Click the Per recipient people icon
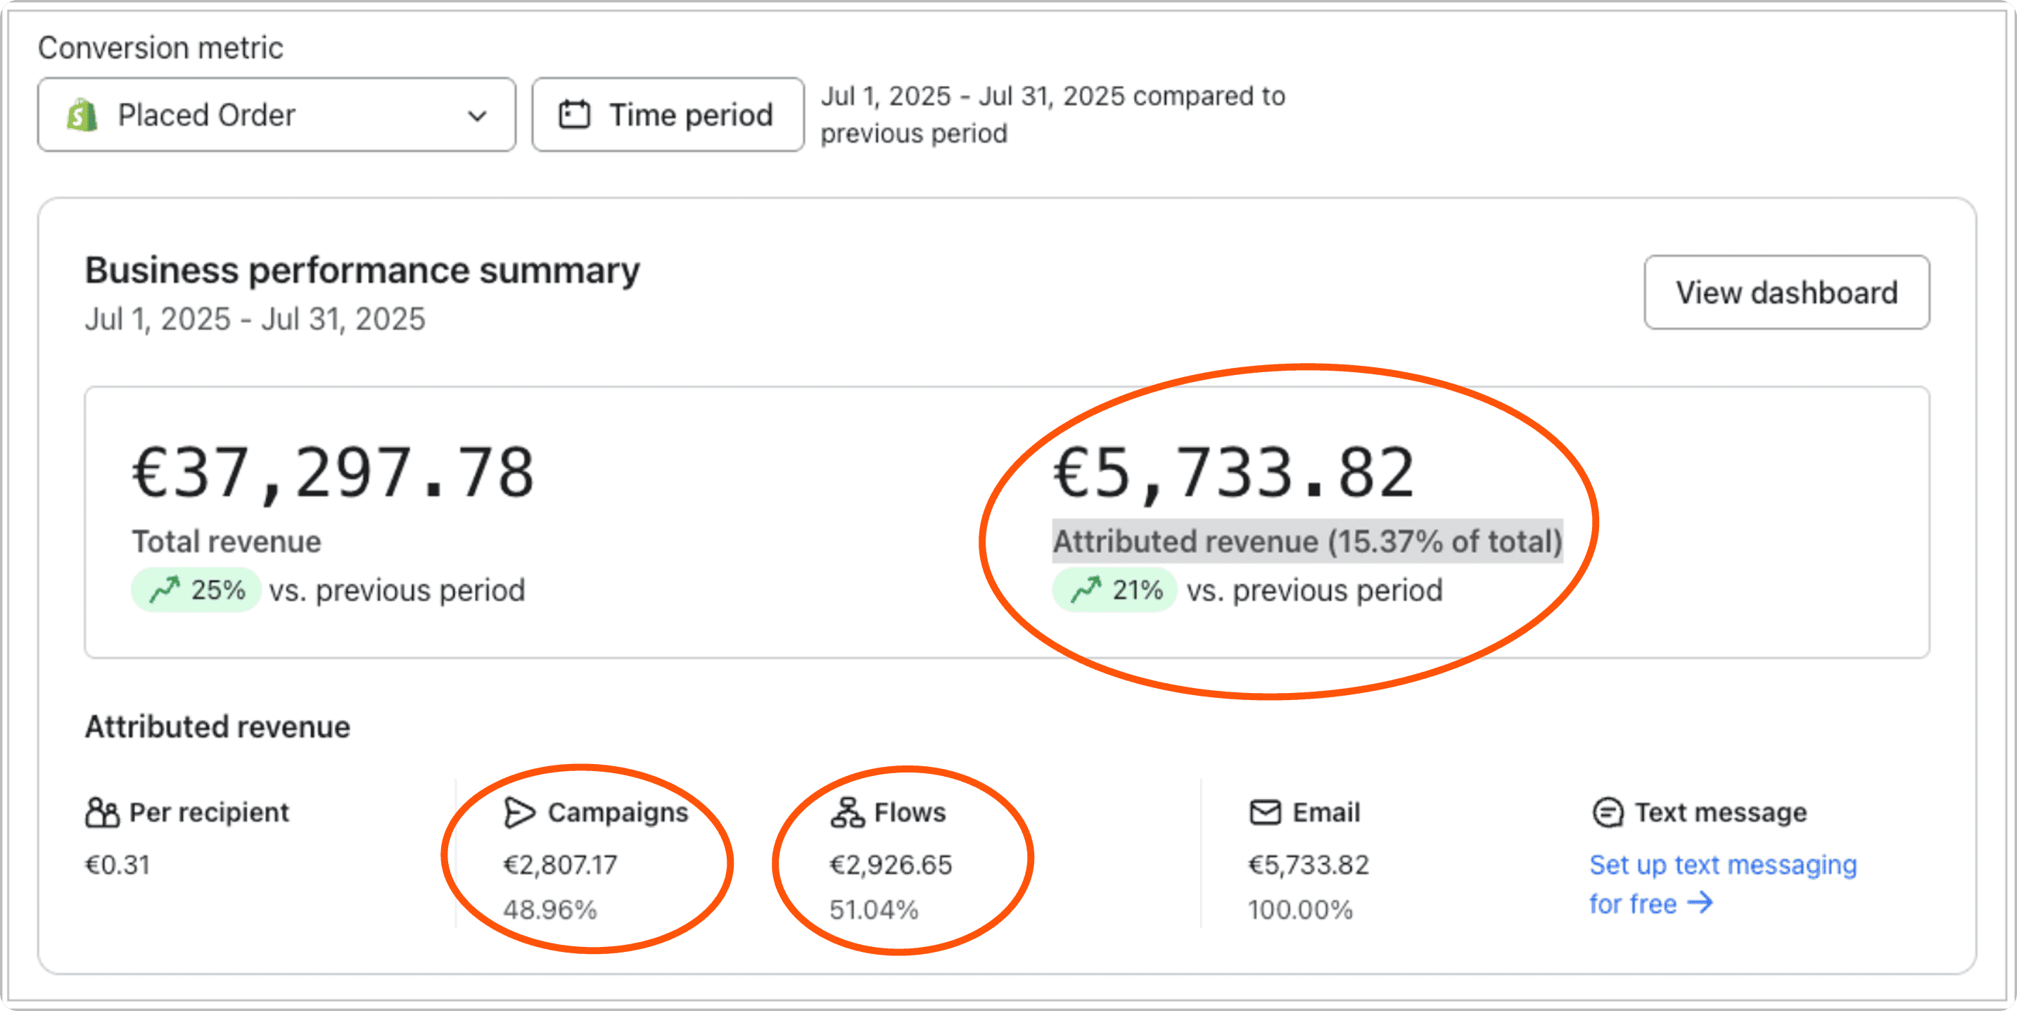 pyautogui.click(x=102, y=813)
